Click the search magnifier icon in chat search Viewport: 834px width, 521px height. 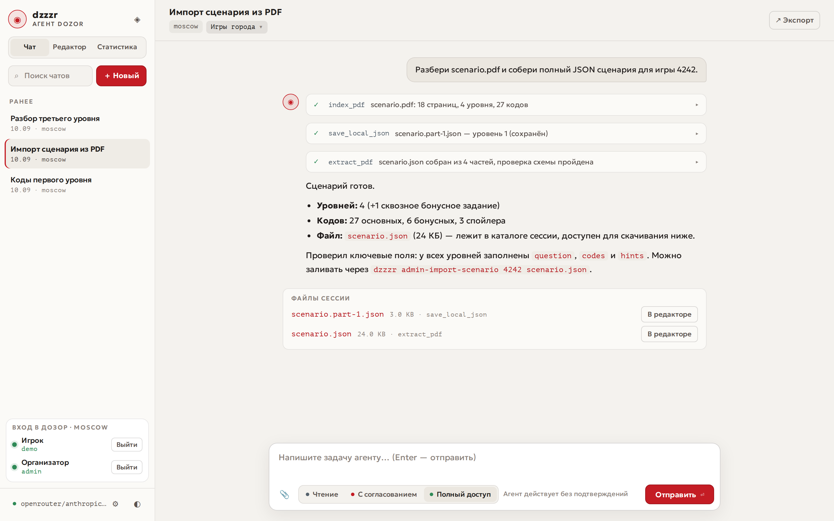pos(16,76)
